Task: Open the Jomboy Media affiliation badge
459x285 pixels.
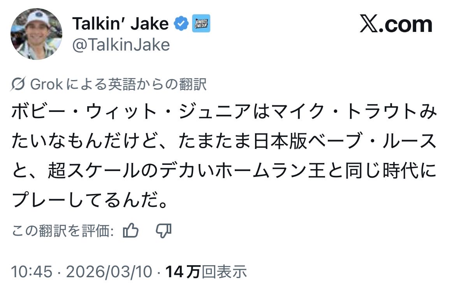Action: coord(201,24)
